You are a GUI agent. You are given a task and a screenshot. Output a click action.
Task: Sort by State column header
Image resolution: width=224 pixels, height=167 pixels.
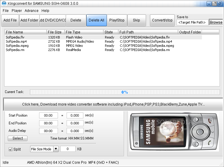(111, 32)
